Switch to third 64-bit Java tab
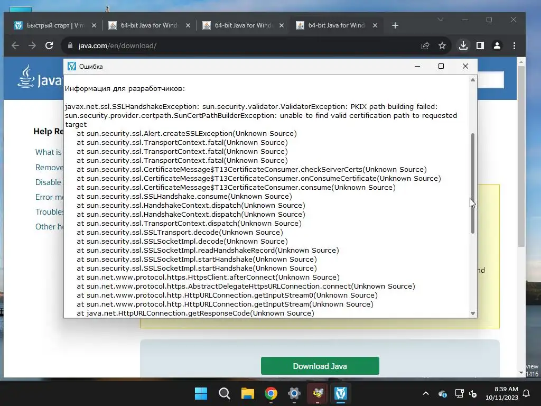541x406 pixels. 243,25
